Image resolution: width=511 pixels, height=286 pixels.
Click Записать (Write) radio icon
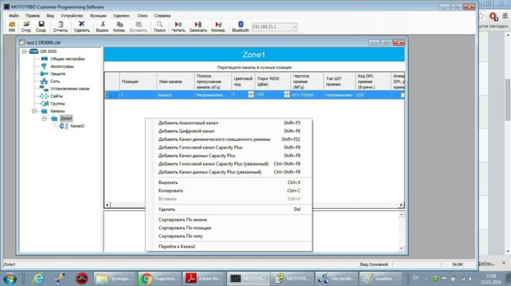tap(199, 26)
